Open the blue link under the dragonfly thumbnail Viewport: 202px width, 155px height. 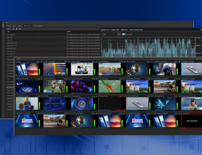[x=104, y=93]
